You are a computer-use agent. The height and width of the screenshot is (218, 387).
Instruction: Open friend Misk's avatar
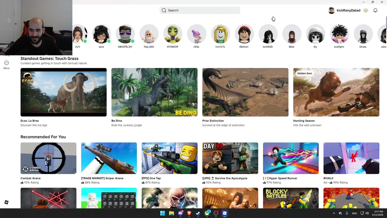[x=291, y=34]
